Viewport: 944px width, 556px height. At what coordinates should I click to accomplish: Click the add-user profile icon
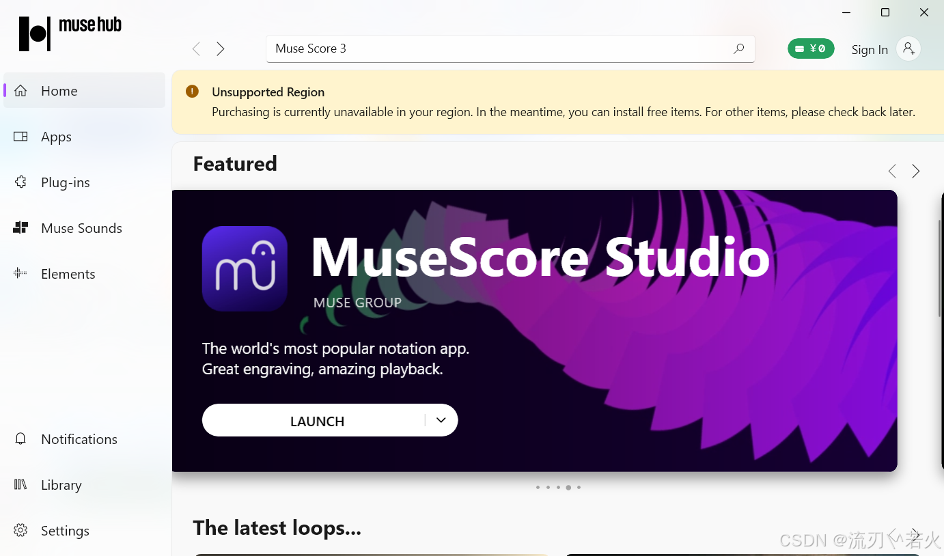[x=908, y=48]
